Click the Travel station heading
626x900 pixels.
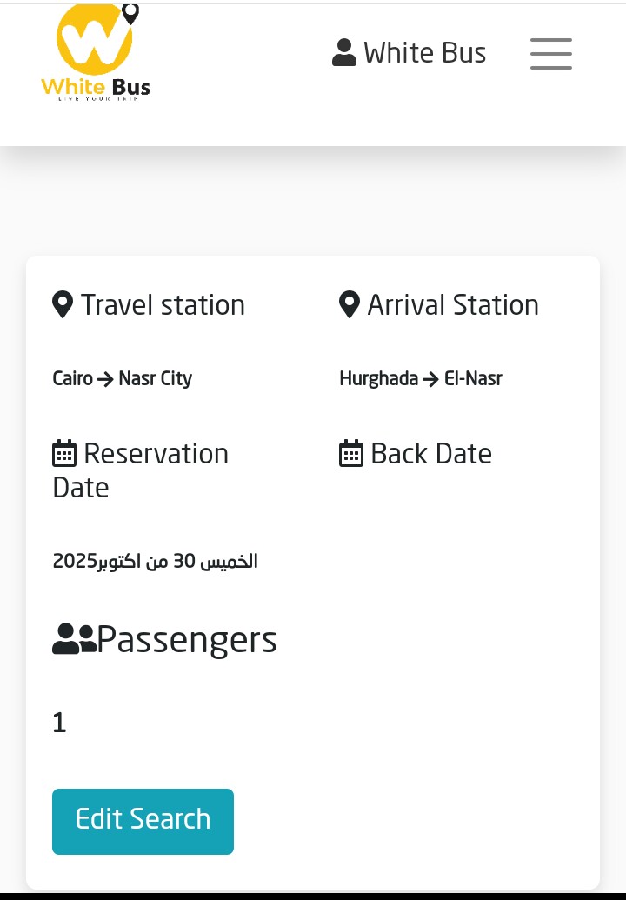163,305
